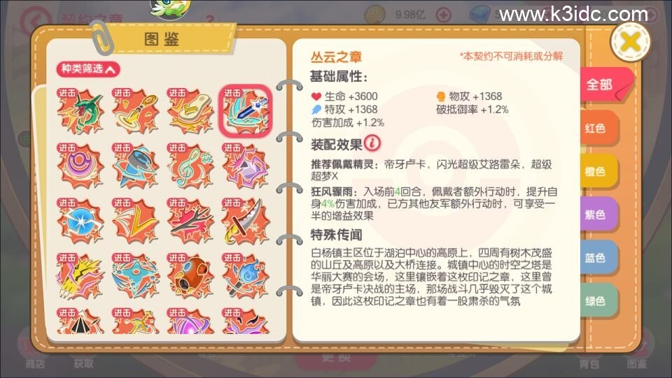Switch to the 全部 tab
This screenshot has width=672, height=378.
[605, 85]
